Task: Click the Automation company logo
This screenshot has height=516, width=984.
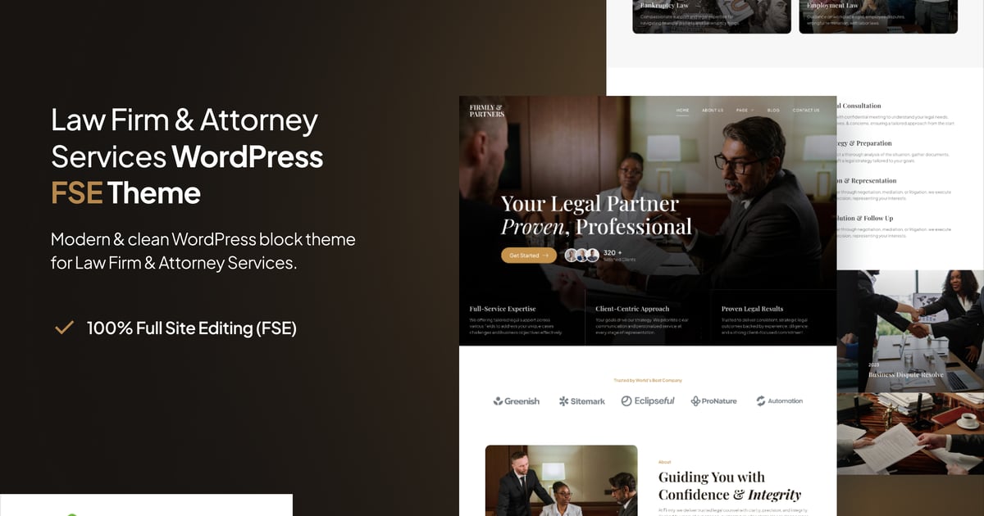Action: [779, 401]
